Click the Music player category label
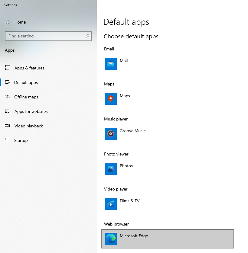 tap(116, 119)
